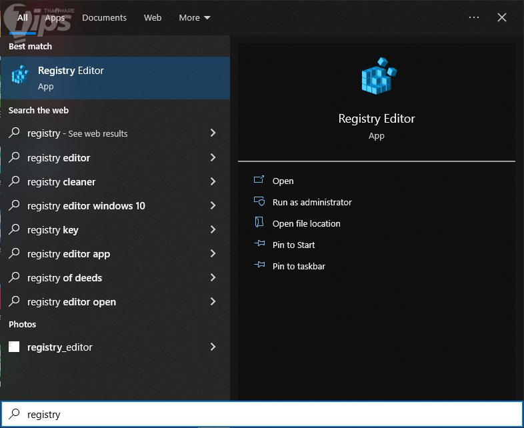Click the magnifier icon in the search box
524x428 pixels.
coord(14,414)
